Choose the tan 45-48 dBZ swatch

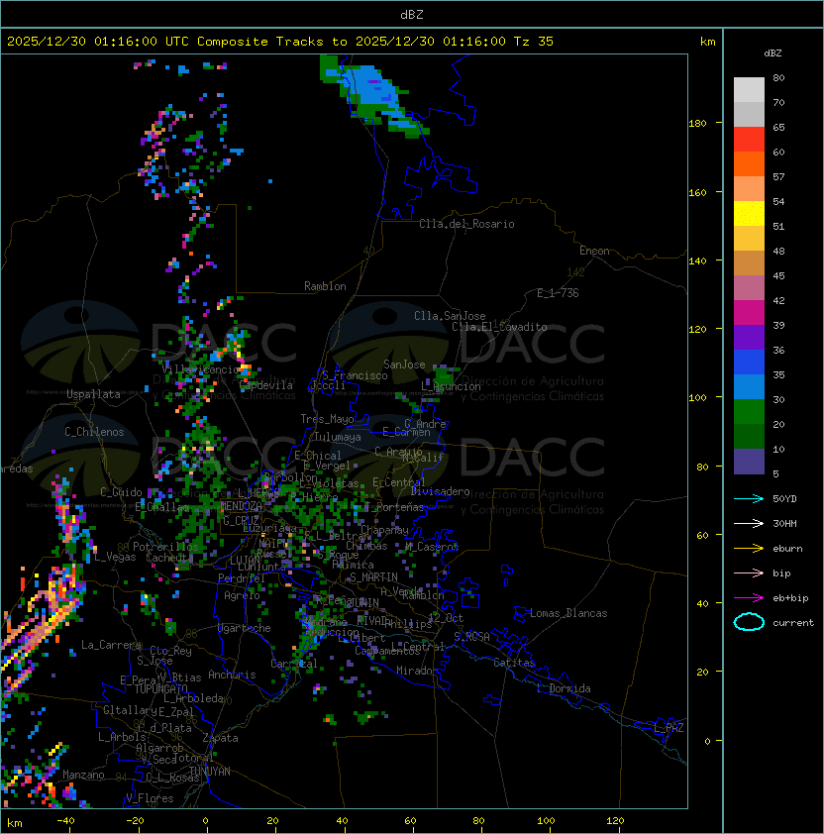coord(749,262)
